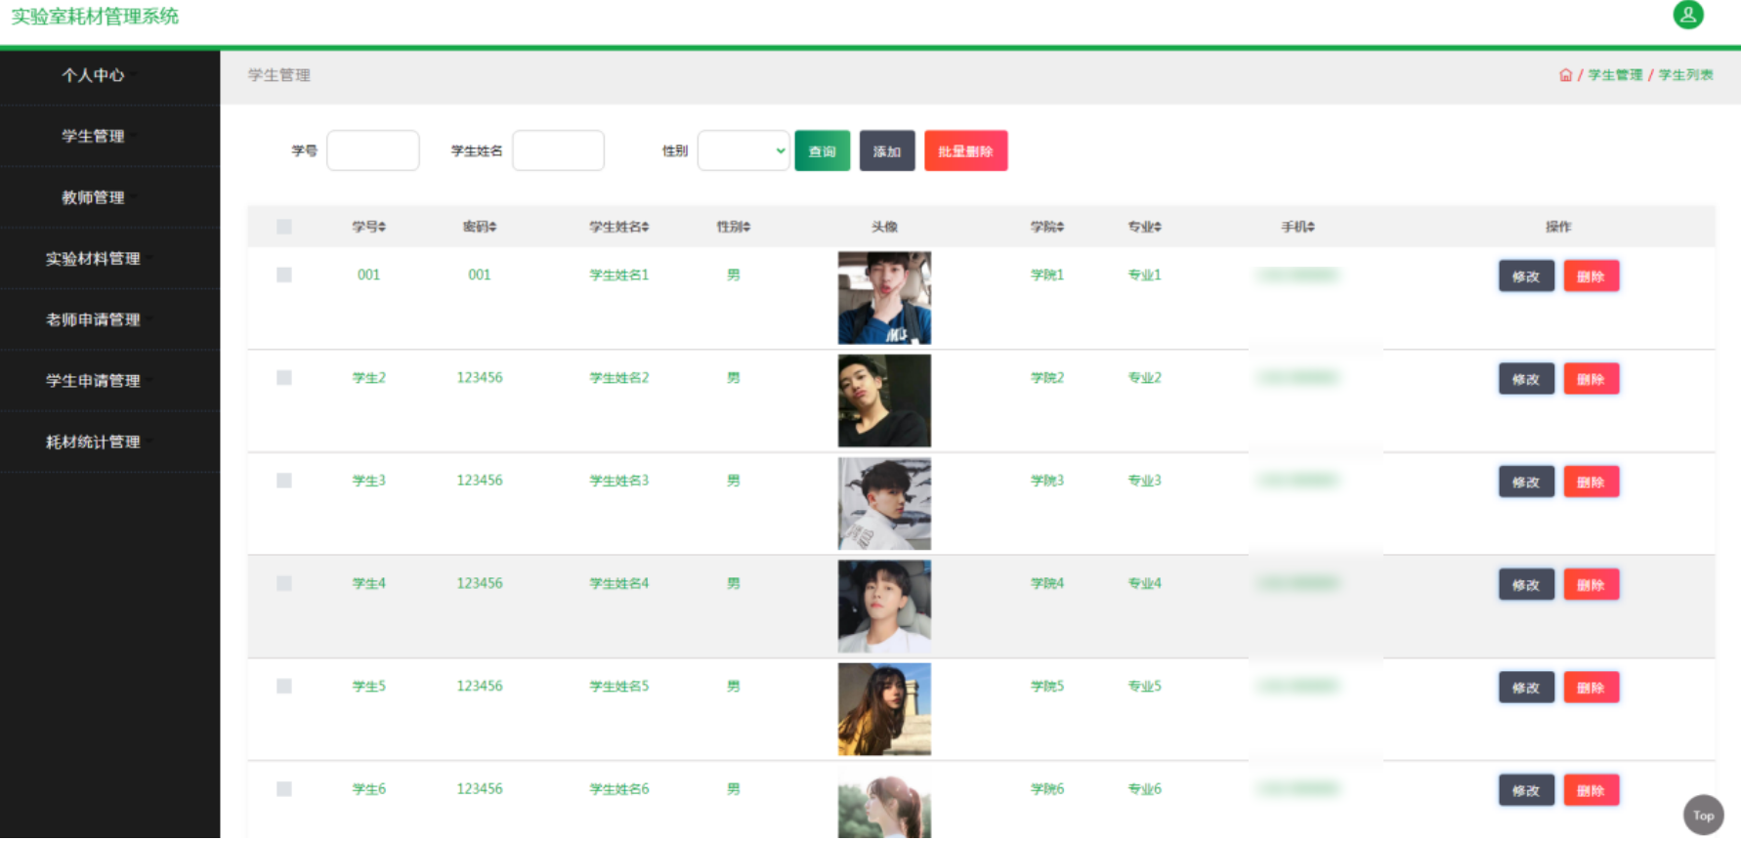Check the 学生6 row checkbox
1741x841 pixels.
[x=284, y=789]
